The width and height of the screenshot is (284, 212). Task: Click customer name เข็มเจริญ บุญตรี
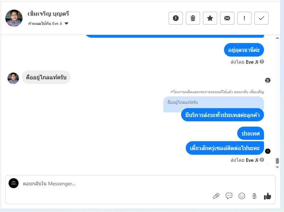(x=48, y=14)
